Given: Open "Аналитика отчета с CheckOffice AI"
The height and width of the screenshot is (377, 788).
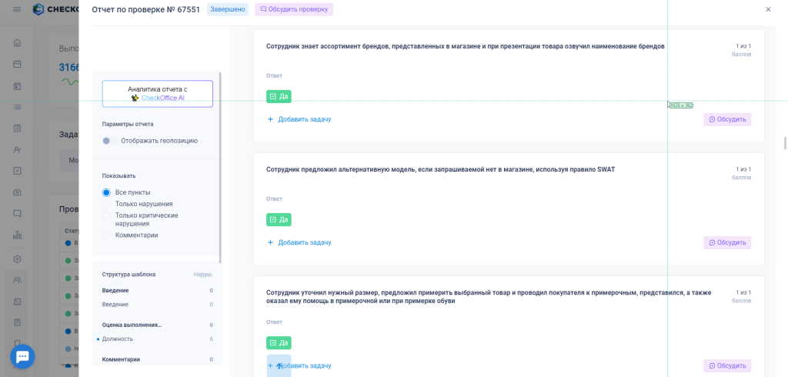Looking at the screenshot, I should [157, 93].
